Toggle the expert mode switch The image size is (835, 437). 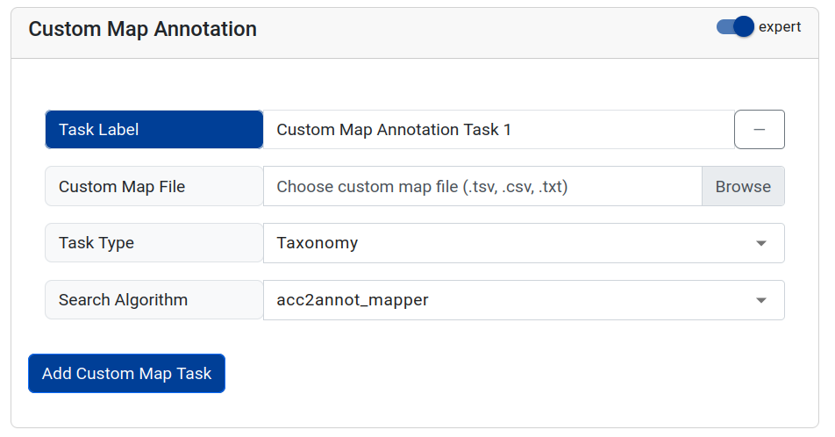735,27
